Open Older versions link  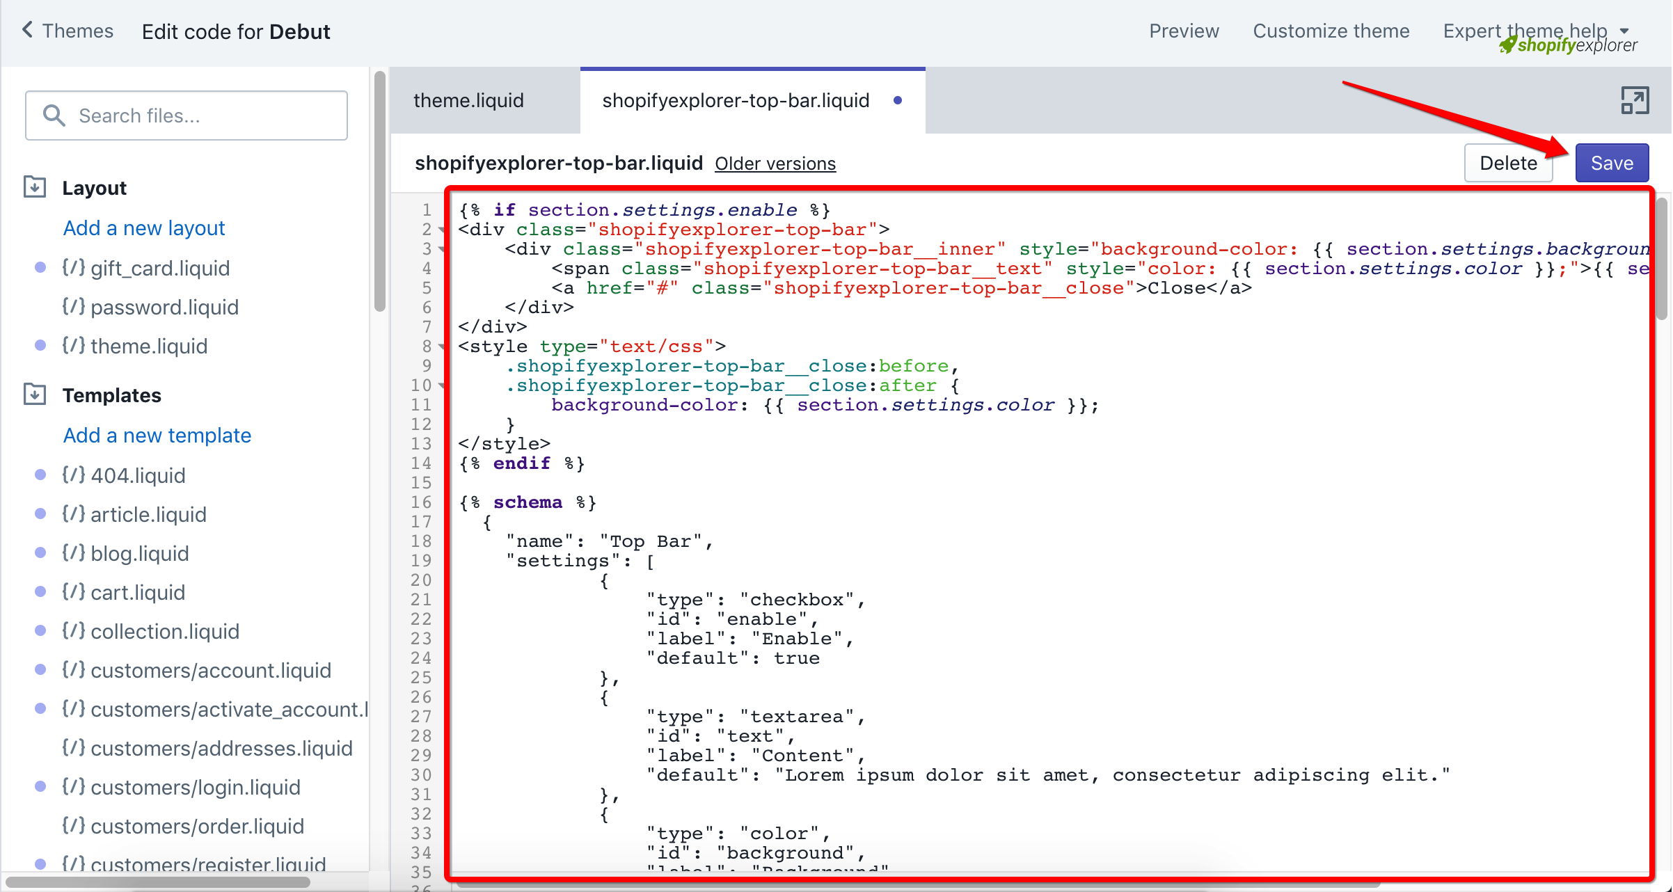pyautogui.click(x=775, y=164)
